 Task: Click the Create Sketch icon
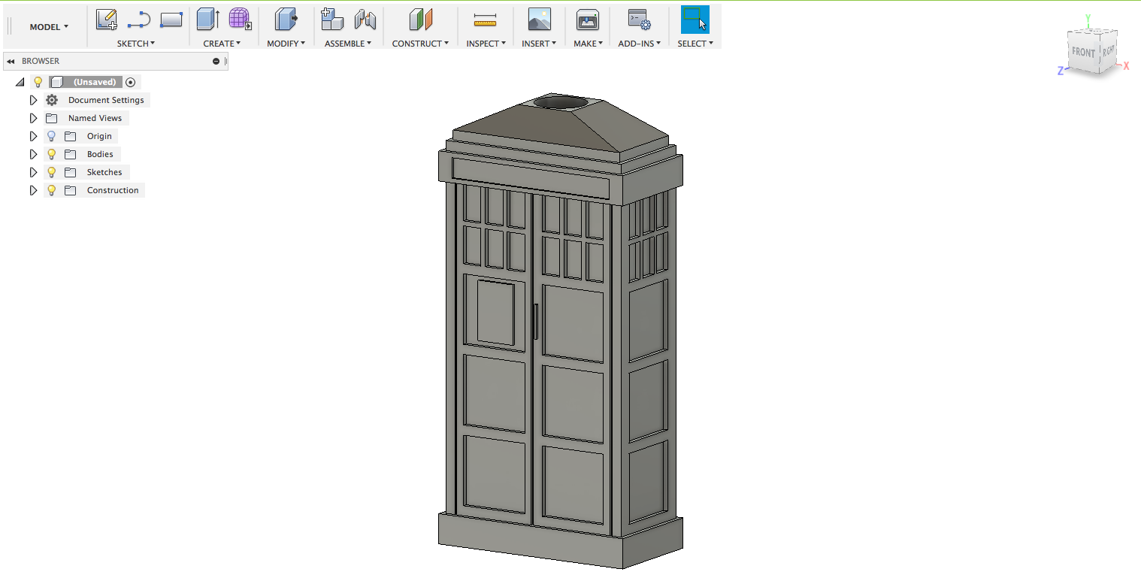[107, 20]
